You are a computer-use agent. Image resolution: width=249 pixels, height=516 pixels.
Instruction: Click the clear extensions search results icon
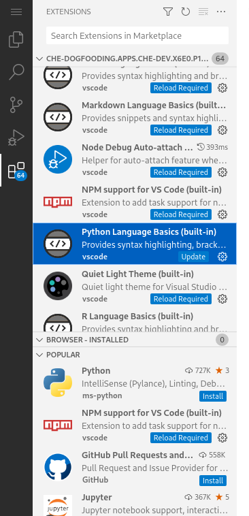tap(203, 12)
